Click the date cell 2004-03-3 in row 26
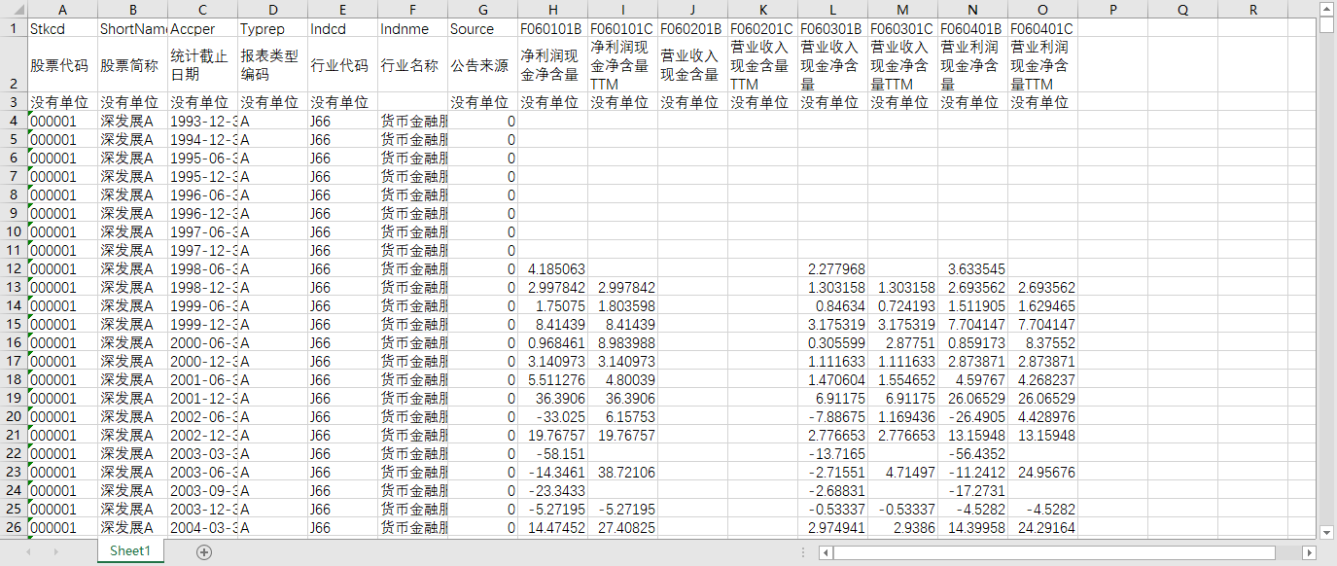Screen dimensions: 1337x566 203,527
